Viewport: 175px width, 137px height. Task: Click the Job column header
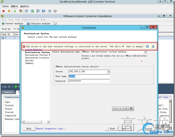16,34
